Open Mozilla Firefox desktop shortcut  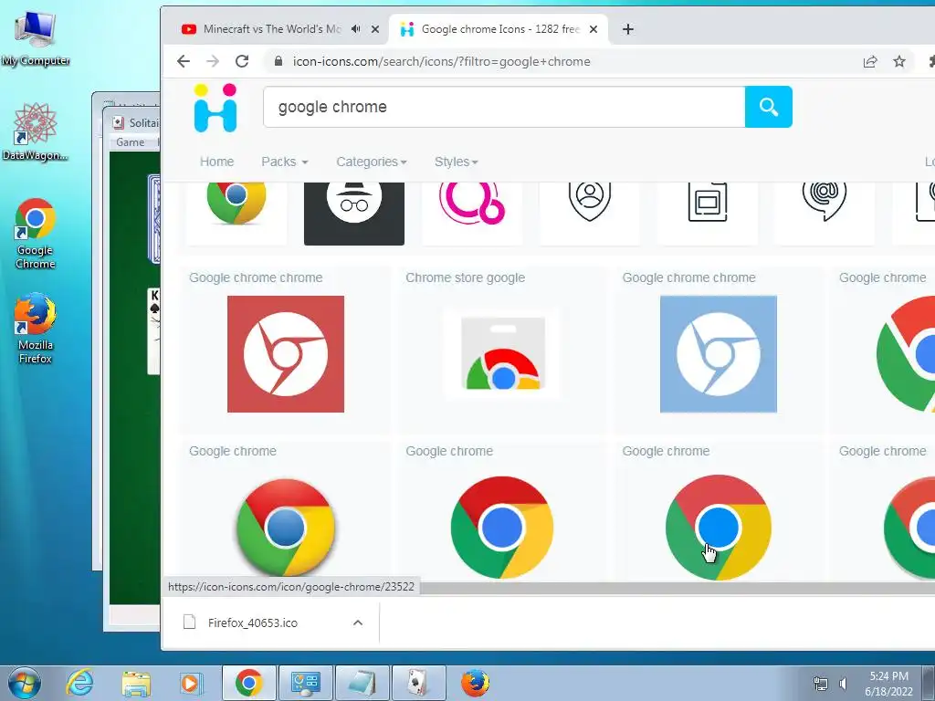[x=36, y=328]
